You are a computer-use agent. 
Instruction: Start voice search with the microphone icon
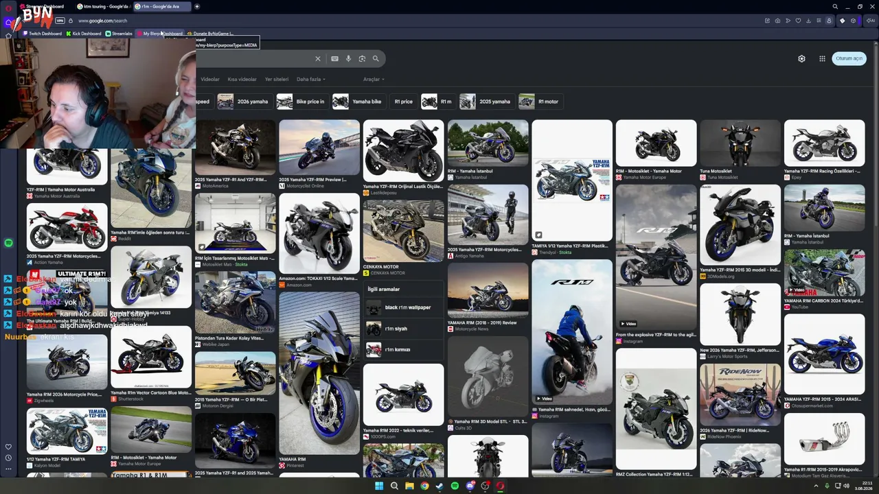[348, 58]
